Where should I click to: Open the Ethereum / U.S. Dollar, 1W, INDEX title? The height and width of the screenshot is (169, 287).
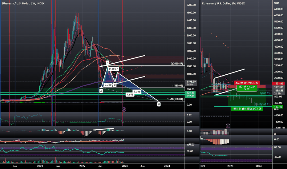point(23,3)
